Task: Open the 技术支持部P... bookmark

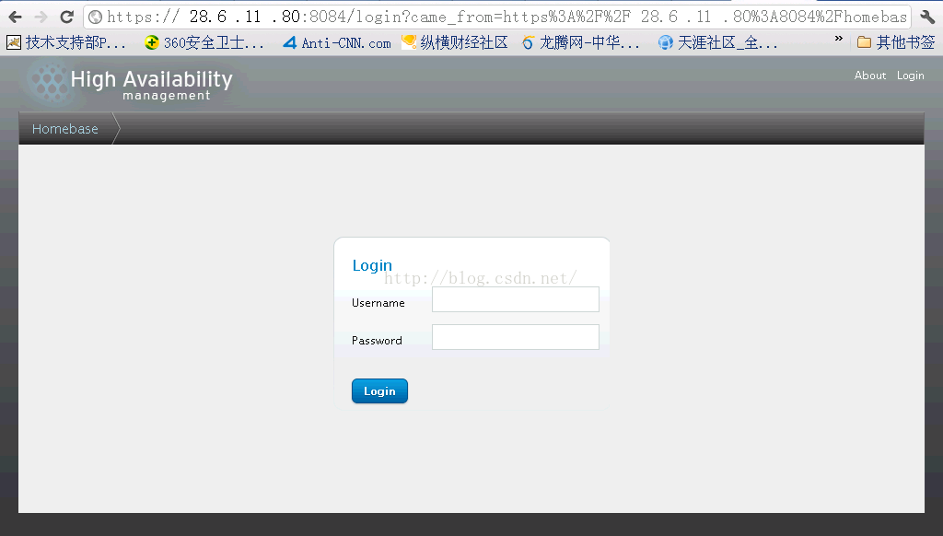Action: pos(66,42)
